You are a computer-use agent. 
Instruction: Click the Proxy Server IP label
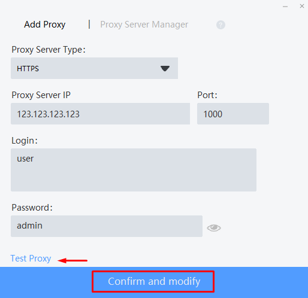pyautogui.click(x=41, y=95)
